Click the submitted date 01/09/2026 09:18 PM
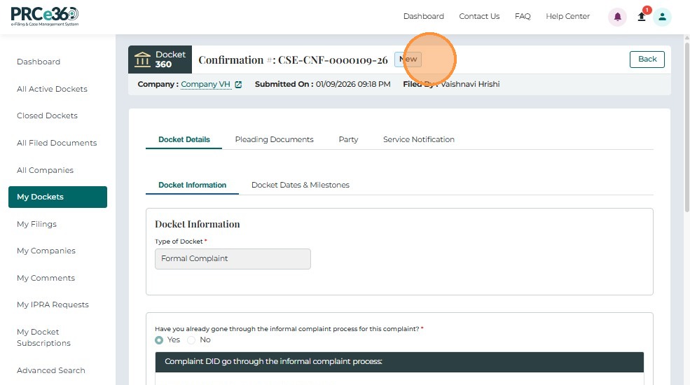The width and height of the screenshot is (690, 385). (353, 84)
